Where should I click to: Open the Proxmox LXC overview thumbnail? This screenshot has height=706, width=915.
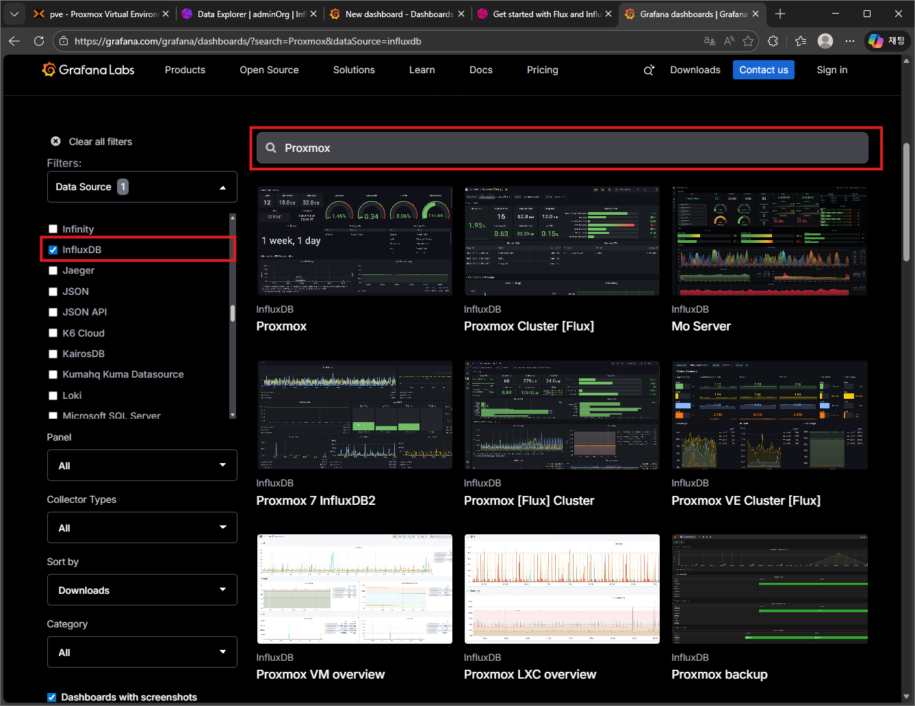(562, 589)
